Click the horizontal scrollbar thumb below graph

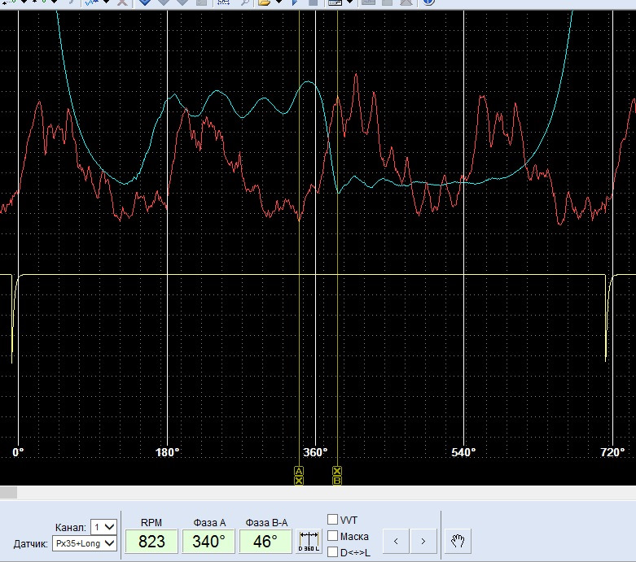point(8,493)
